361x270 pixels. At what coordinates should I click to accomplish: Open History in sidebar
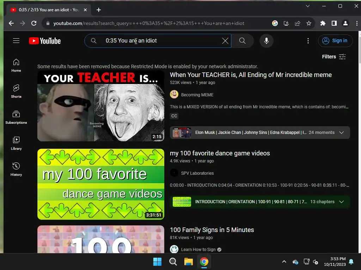[16, 169]
